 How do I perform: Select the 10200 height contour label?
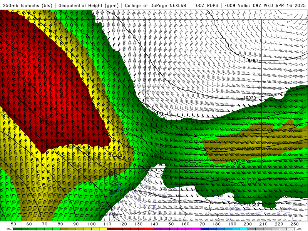coord(248,149)
